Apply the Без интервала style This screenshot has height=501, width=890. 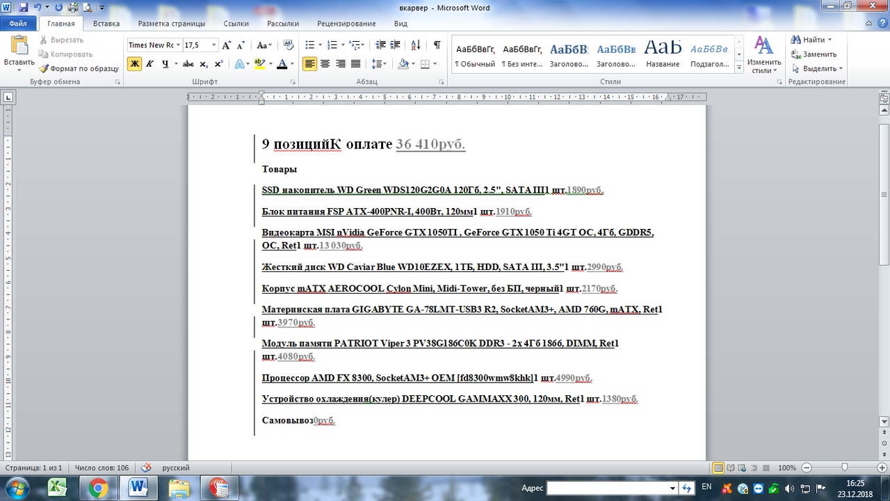point(522,56)
